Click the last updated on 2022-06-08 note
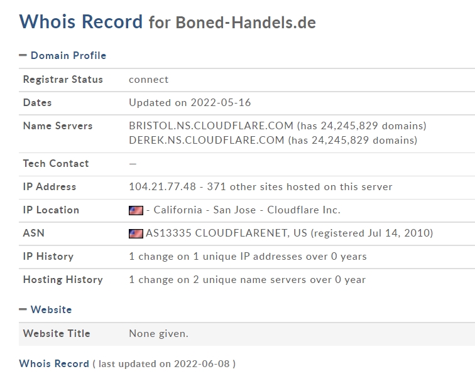 pyautogui.click(x=164, y=363)
